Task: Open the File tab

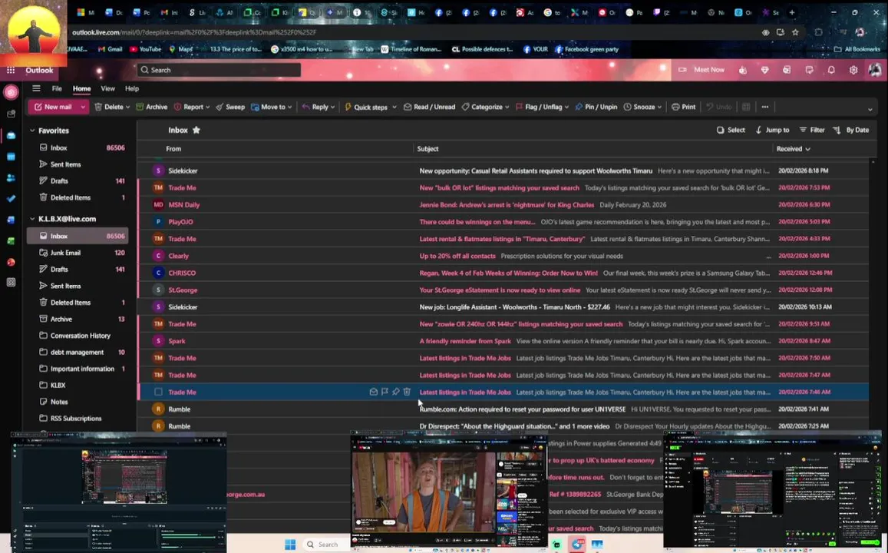Action: (58, 88)
